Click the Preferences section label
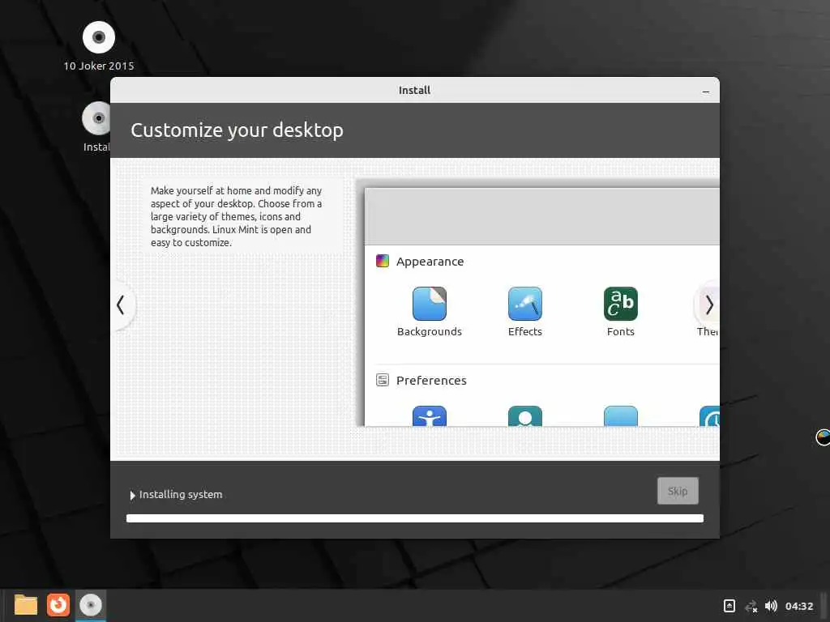This screenshot has width=830, height=622. [431, 381]
